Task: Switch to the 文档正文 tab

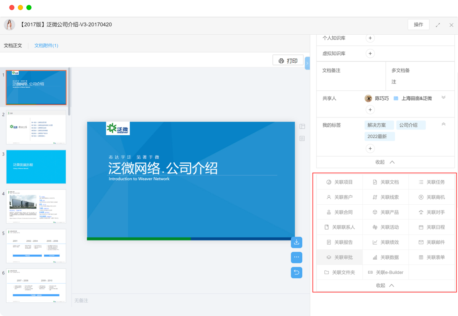Action: coord(13,45)
